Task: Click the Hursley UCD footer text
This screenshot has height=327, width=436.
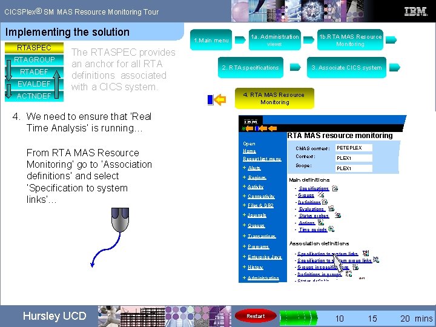Action: (x=54, y=316)
